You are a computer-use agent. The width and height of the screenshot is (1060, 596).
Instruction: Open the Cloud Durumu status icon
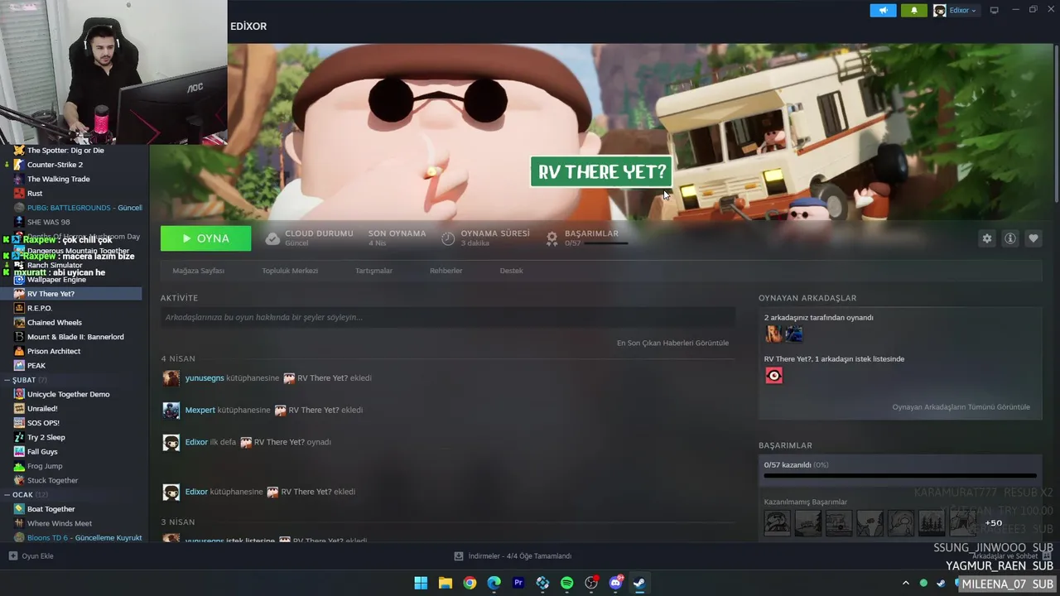272,238
